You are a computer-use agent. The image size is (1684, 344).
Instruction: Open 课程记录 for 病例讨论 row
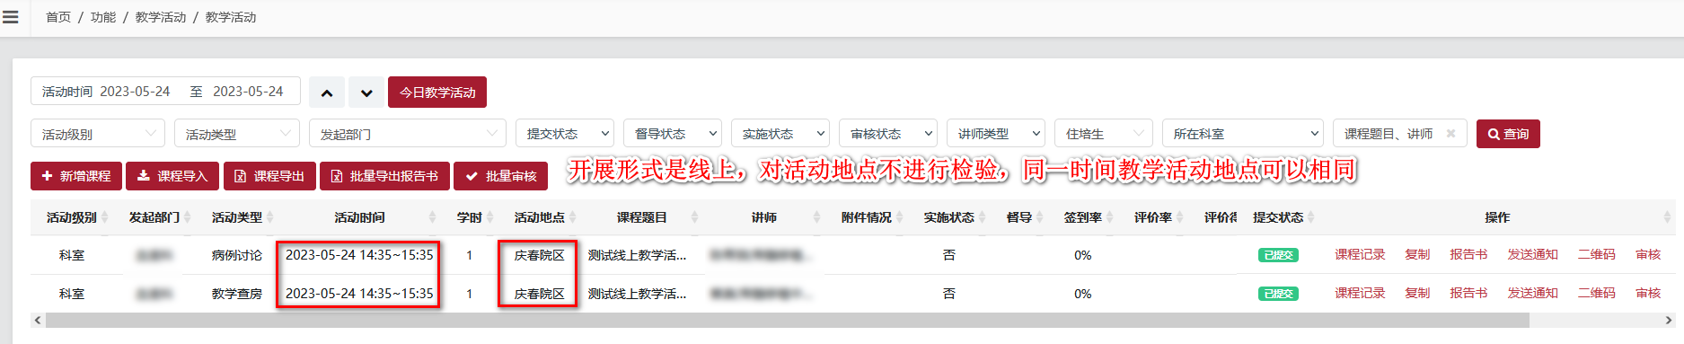(x=1360, y=255)
